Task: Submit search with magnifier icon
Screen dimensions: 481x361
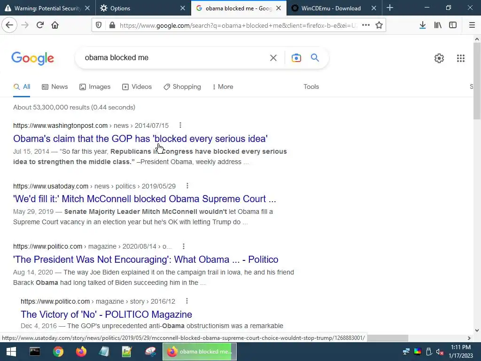Action: [x=315, y=57]
